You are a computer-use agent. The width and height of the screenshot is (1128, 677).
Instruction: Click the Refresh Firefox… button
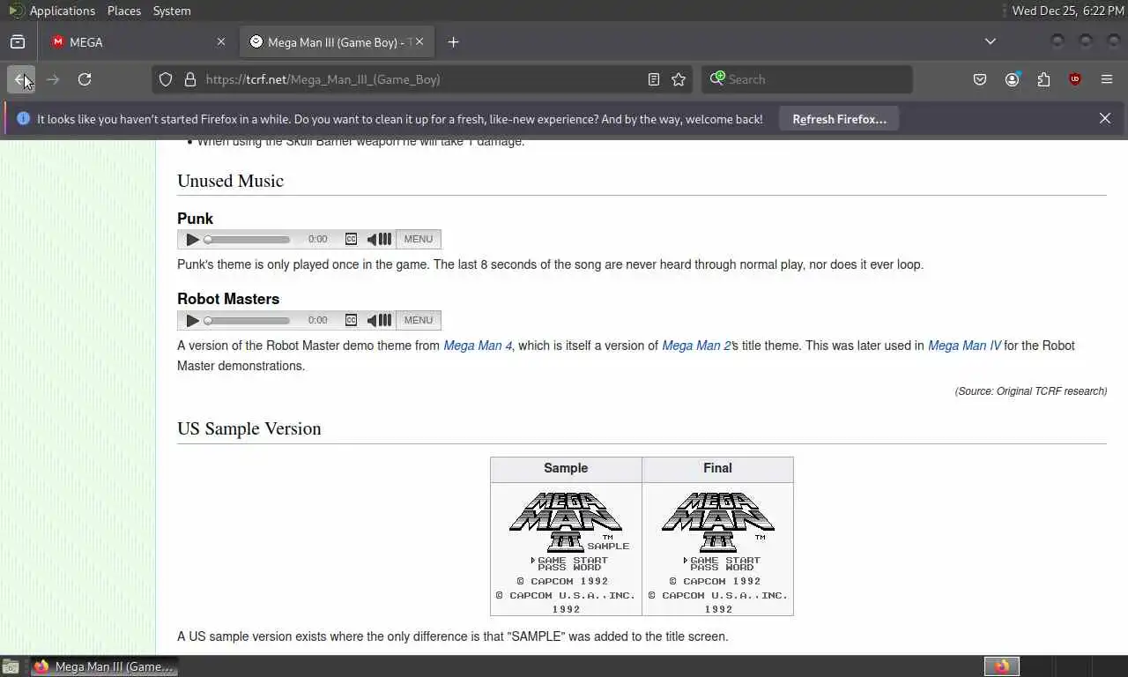click(x=839, y=119)
